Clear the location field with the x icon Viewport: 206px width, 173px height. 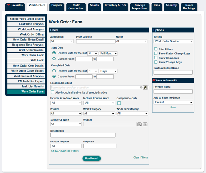pyautogui.click(x=141, y=88)
